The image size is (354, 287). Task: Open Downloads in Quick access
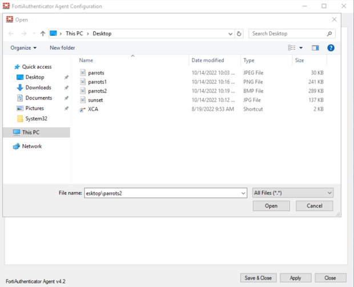coord(38,87)
